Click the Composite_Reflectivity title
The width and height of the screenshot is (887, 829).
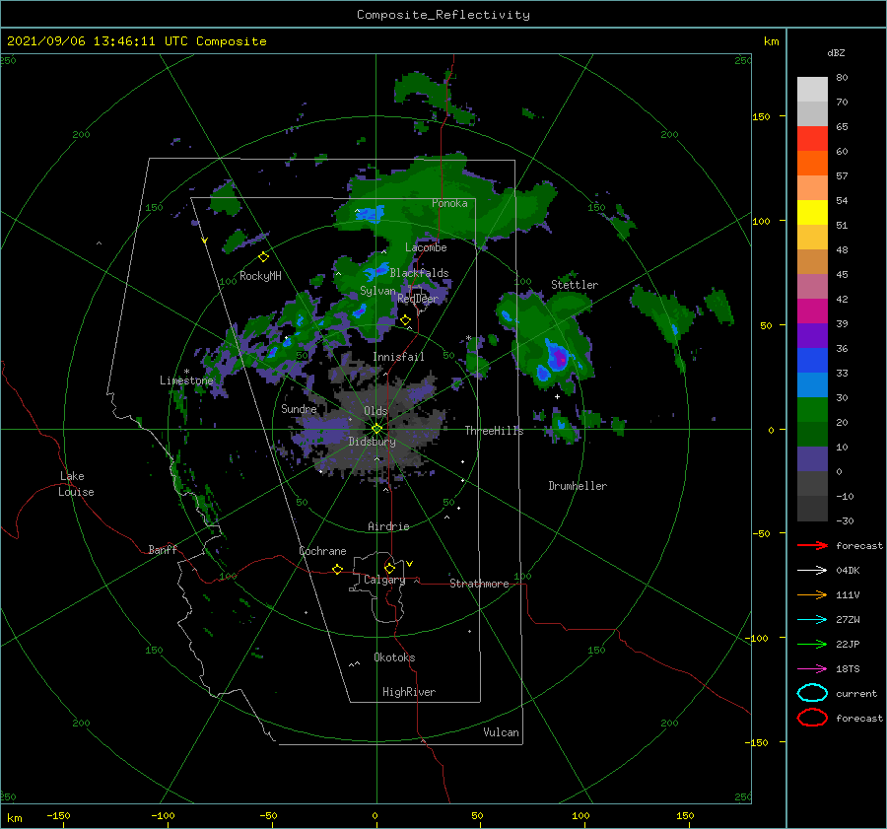click(443, 15)
